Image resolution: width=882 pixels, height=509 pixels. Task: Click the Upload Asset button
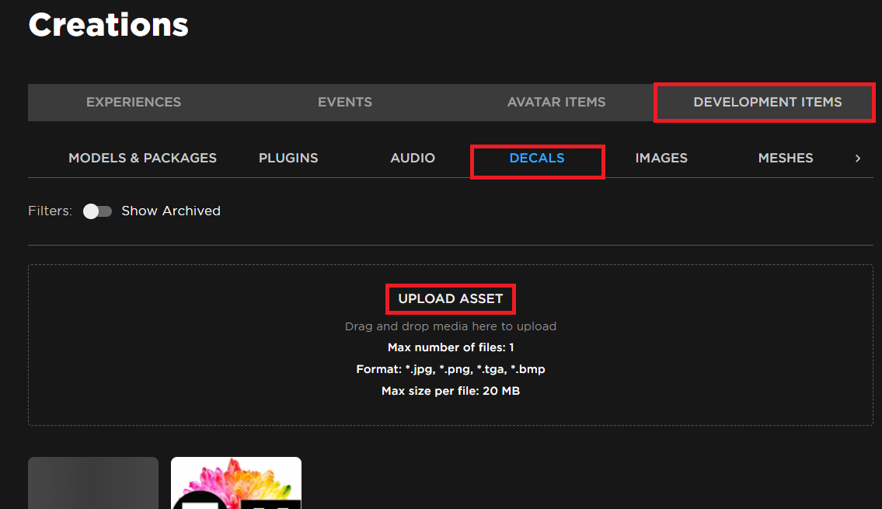451,298
